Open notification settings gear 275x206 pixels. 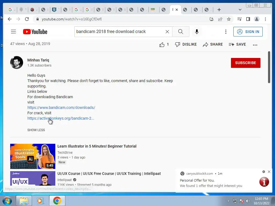click(264, 172)
